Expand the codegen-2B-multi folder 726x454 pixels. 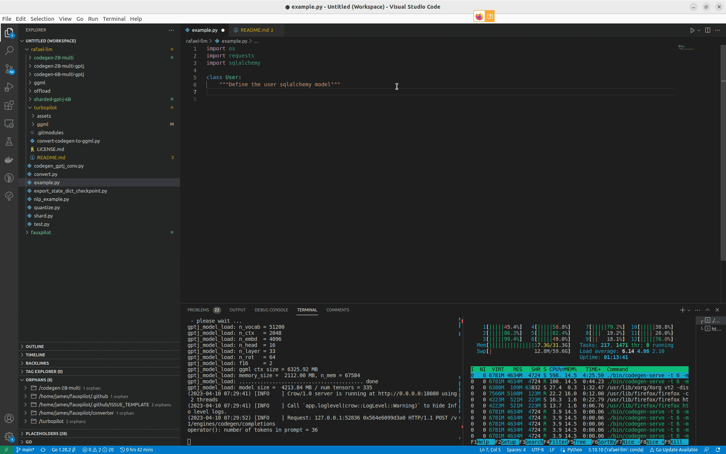click(53, 58)
